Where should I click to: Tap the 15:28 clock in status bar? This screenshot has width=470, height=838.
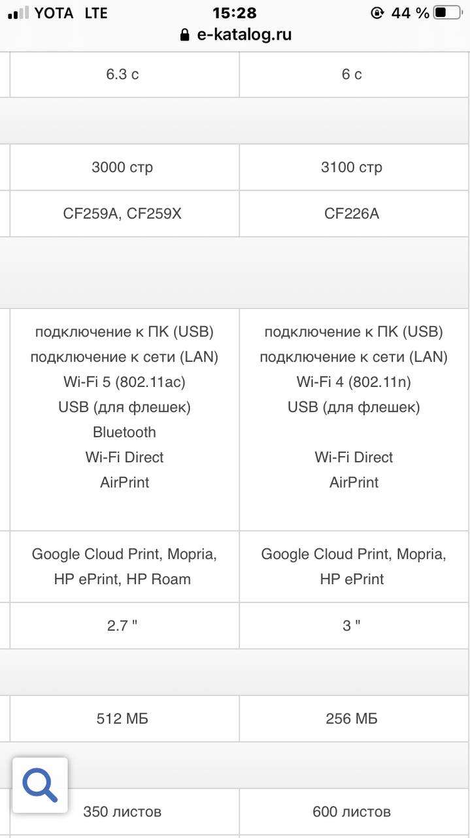coord(235,12)
